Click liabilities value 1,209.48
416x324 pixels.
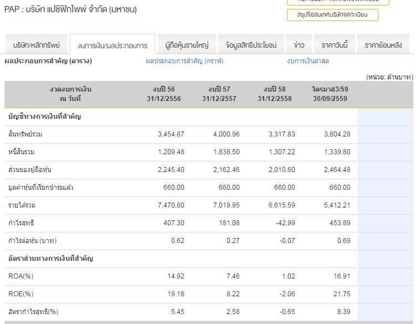click(171, 152)
